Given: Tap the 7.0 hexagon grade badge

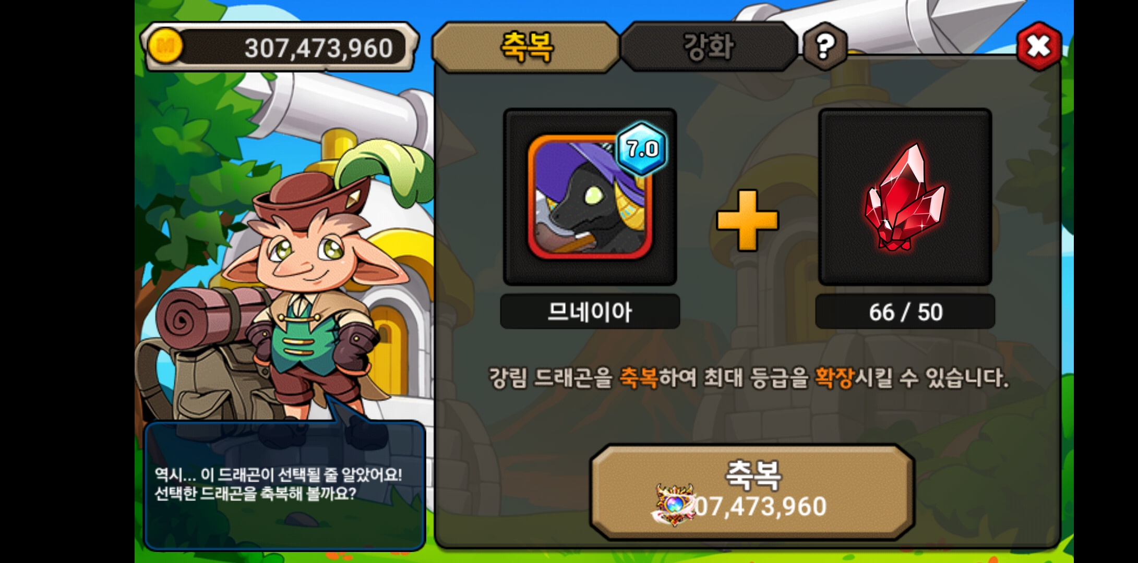Looking at the screenshot, I should 642,149.
